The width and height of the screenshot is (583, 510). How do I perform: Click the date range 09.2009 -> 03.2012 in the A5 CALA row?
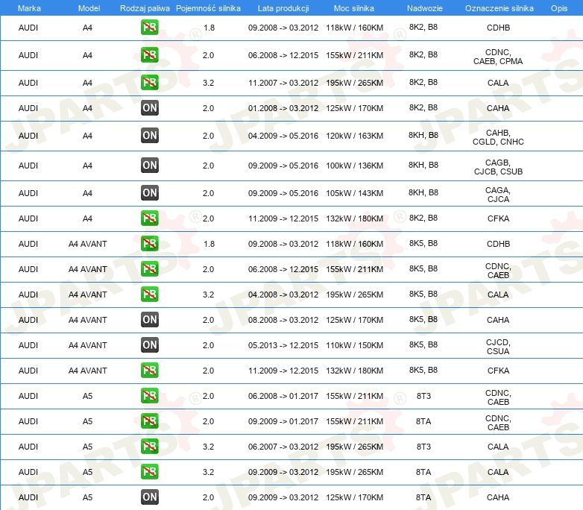(x=283, y=472)
